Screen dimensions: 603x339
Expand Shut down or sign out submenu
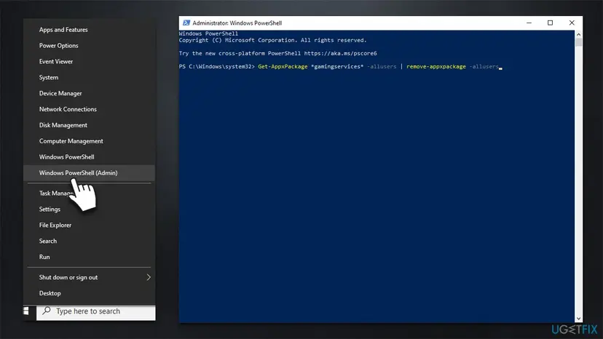point(90,277)
